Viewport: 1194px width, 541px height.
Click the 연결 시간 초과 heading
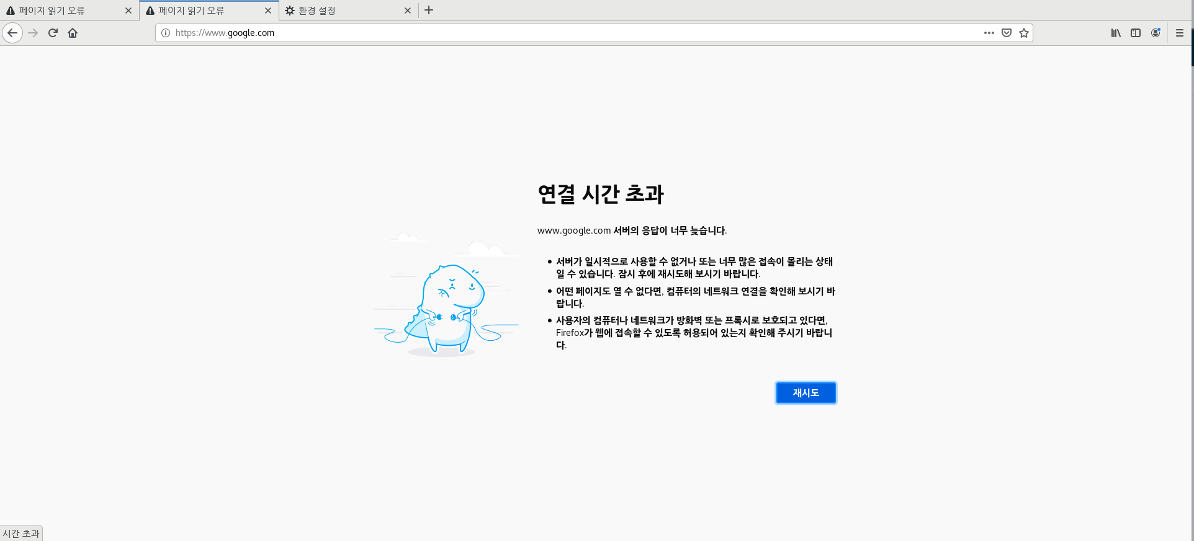click(x=601, y=194)
